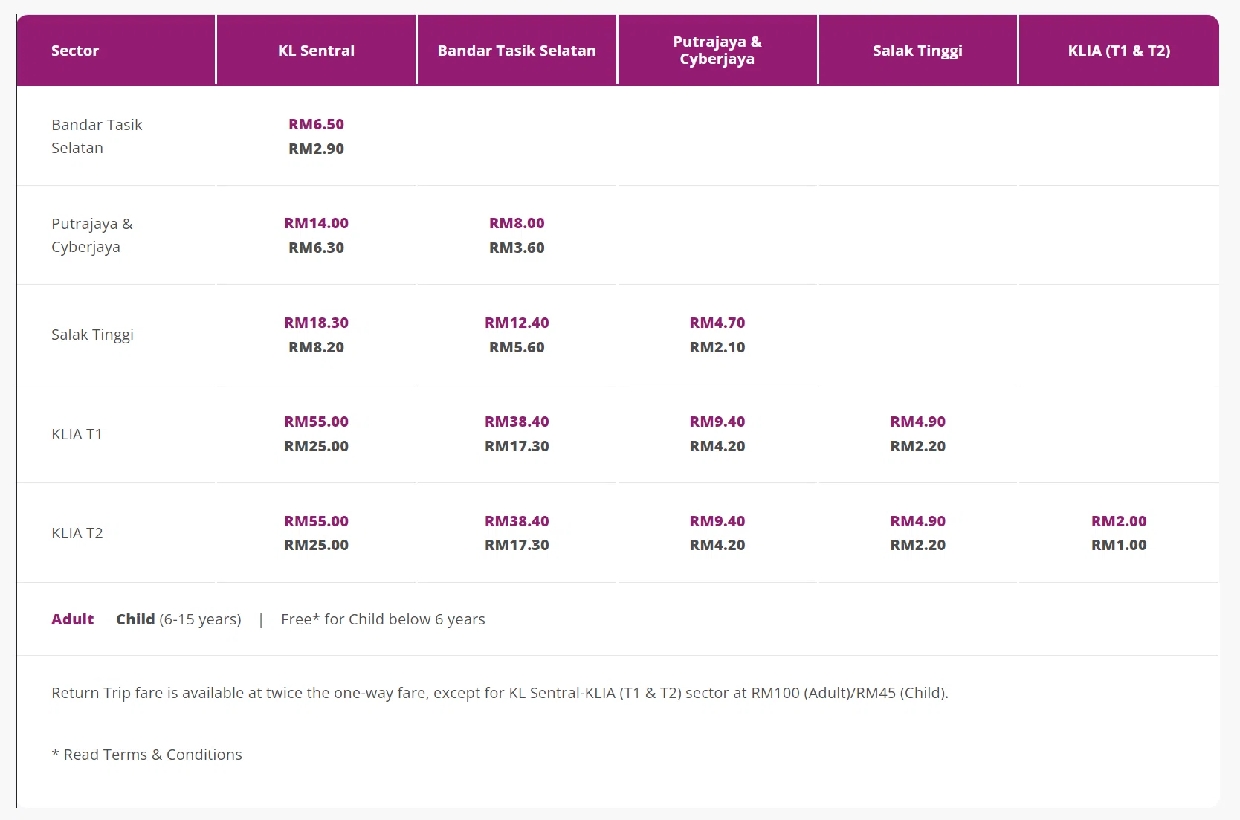The width and height of the screenshot is (1240, 820).
Task: Select the RM3.60 child fare
Action: (517, 248)
